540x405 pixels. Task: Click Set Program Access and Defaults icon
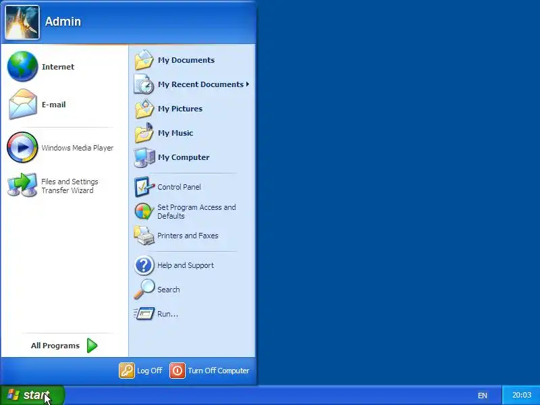144,211
